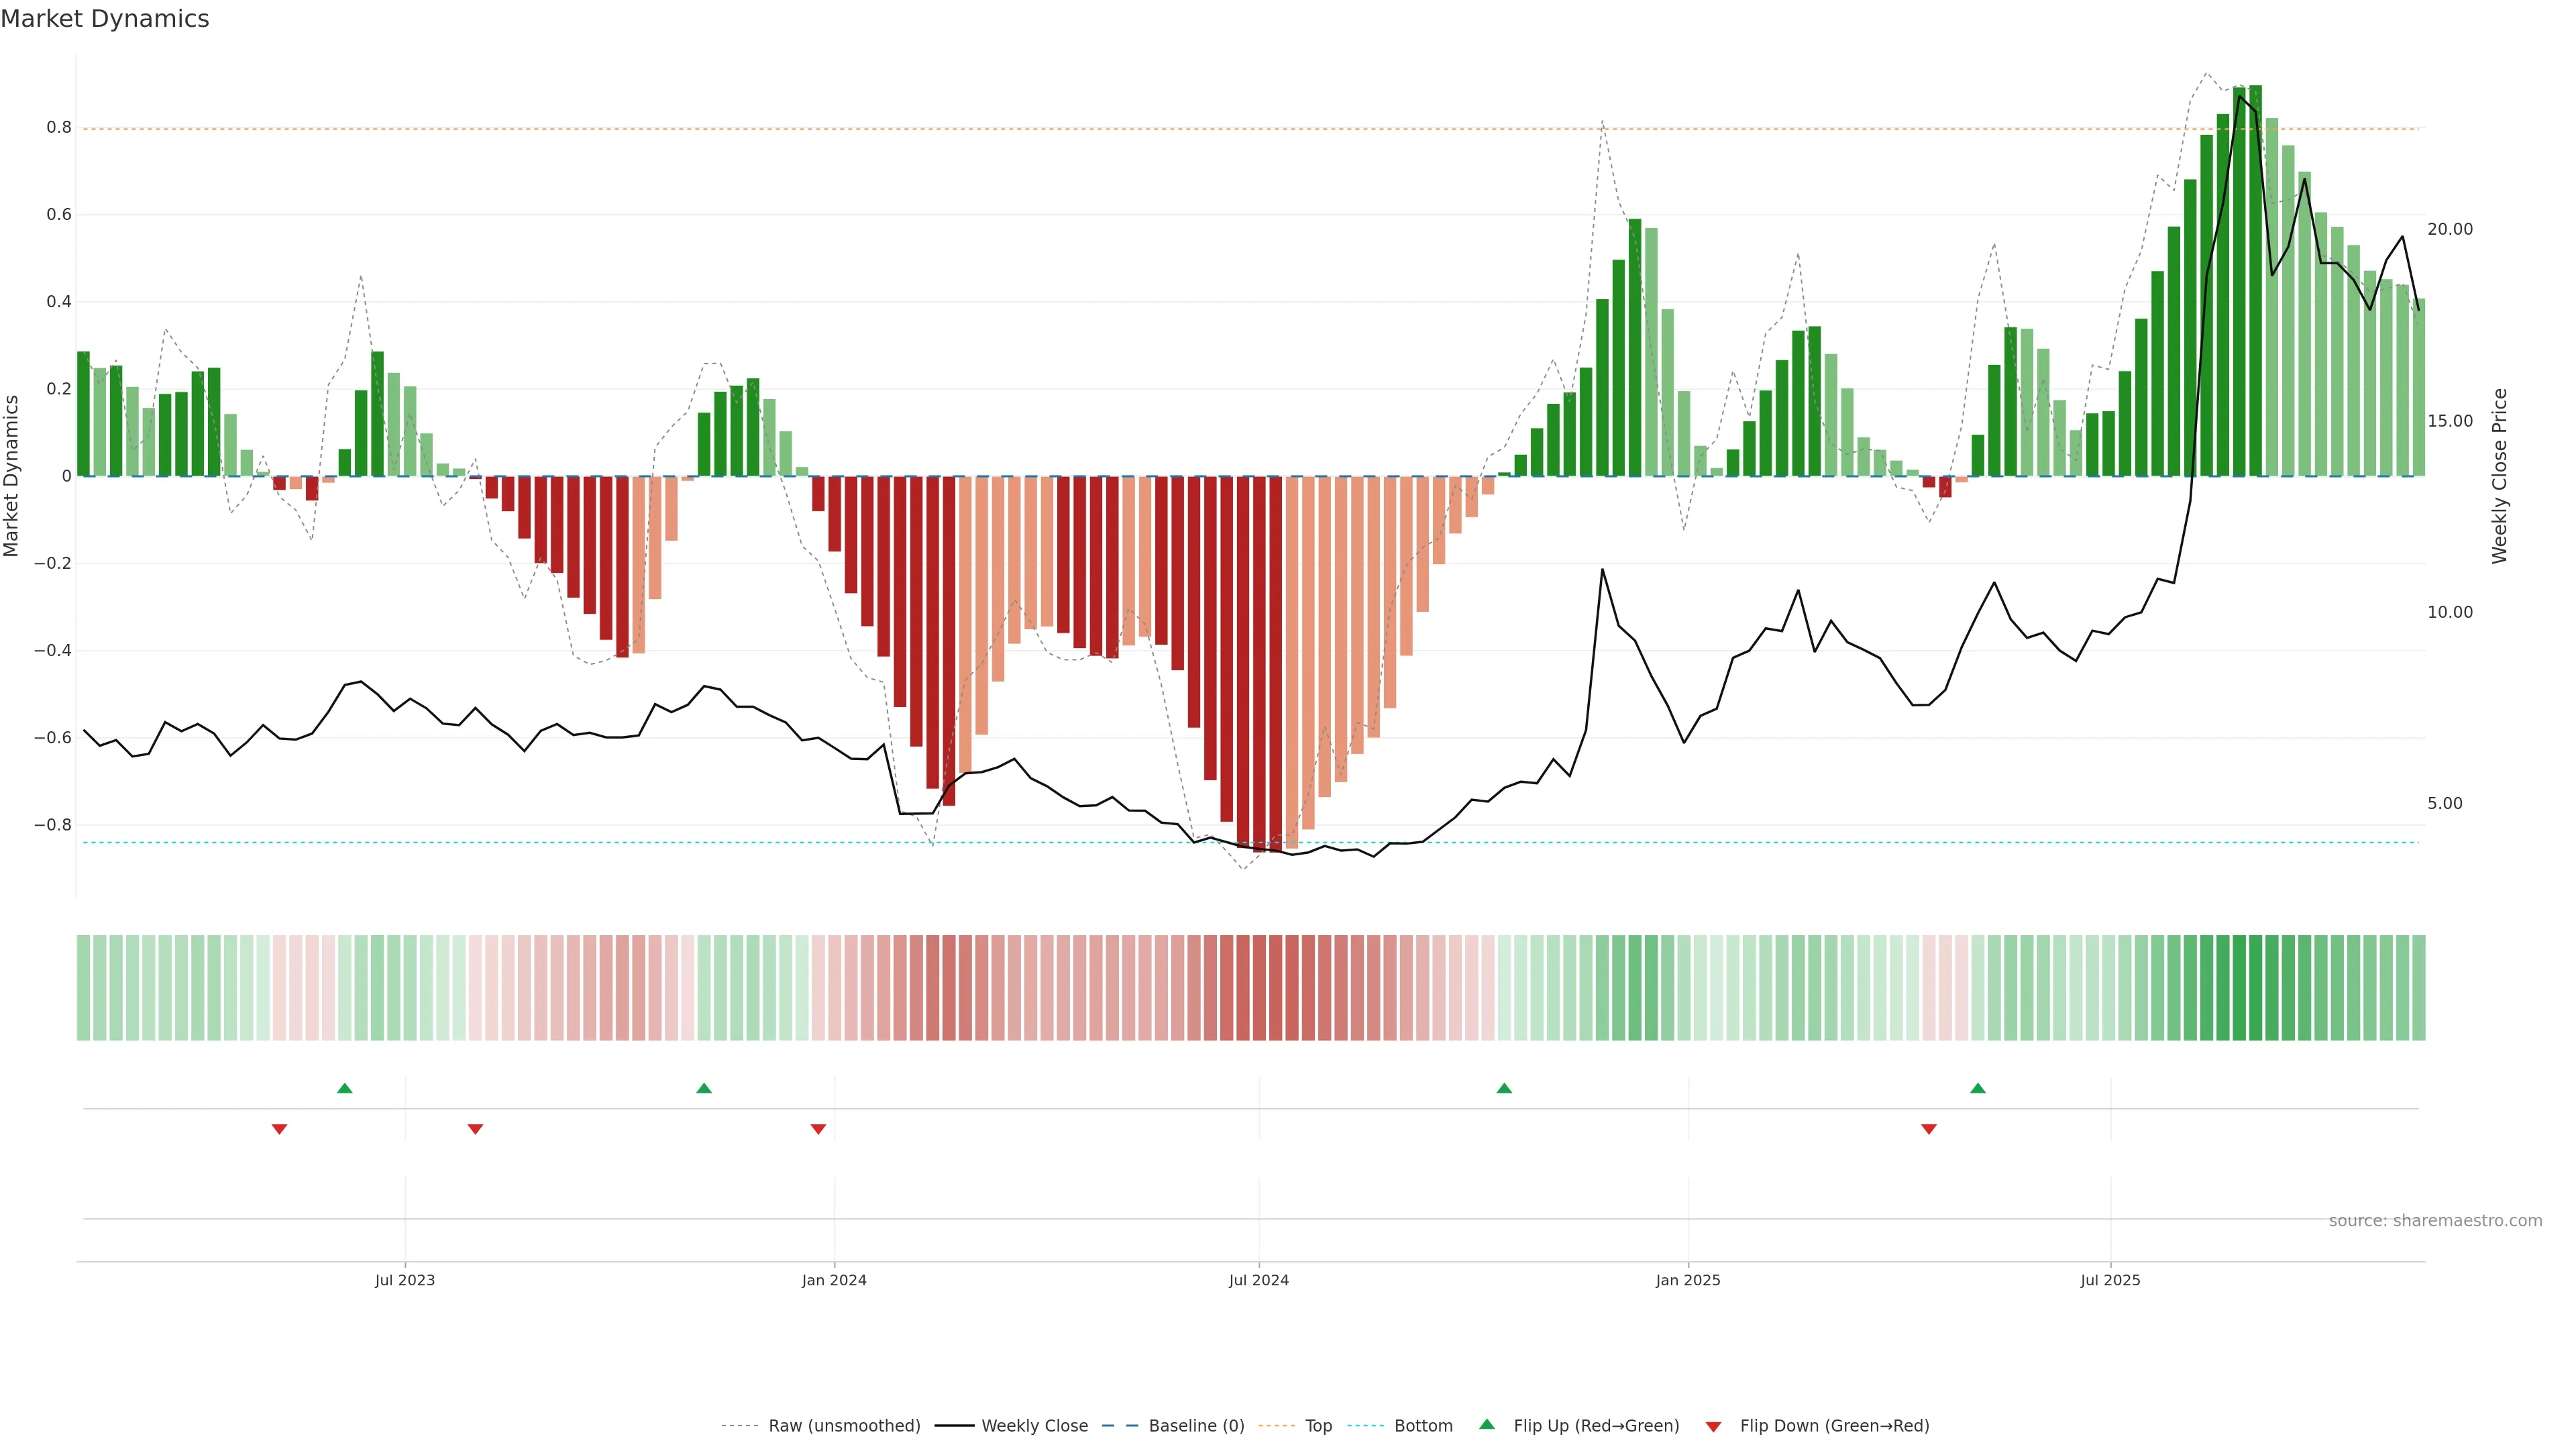2576x1449 pixels.
Task: Click the first green Flip Up triangle marker
Action: pos(345,1088)
